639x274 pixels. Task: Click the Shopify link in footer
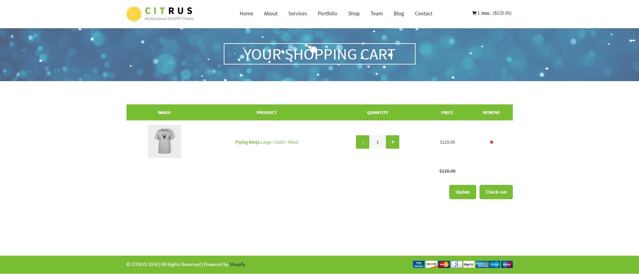pyautogui.click(x=237, y=264)
